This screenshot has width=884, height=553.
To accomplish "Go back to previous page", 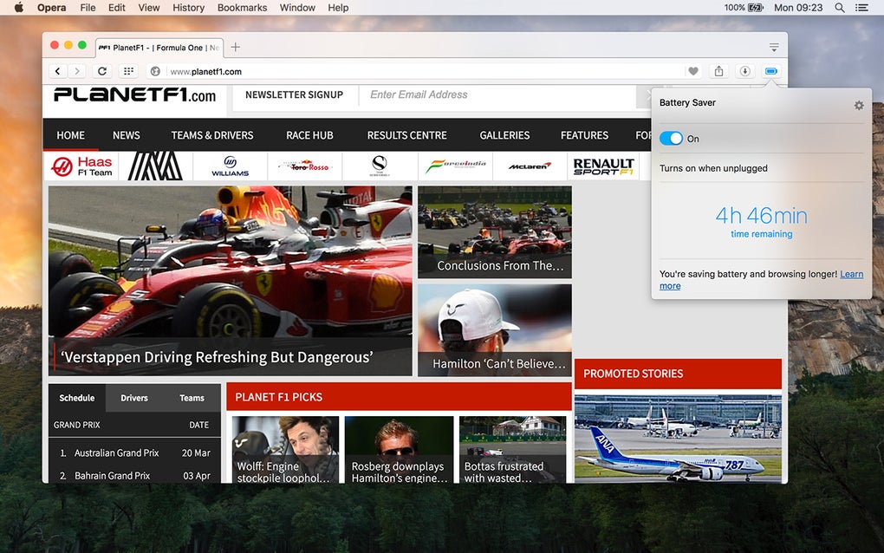I will [x=57, y=71].
